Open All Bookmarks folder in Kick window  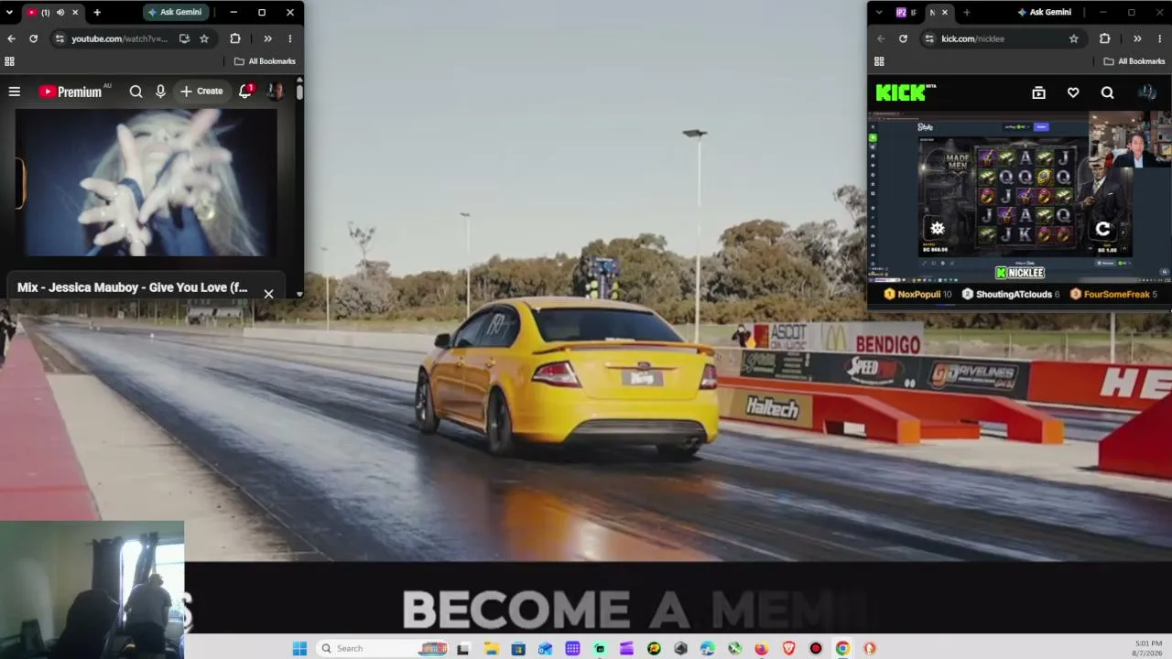pyautogui.click(x=1134, y=61)
